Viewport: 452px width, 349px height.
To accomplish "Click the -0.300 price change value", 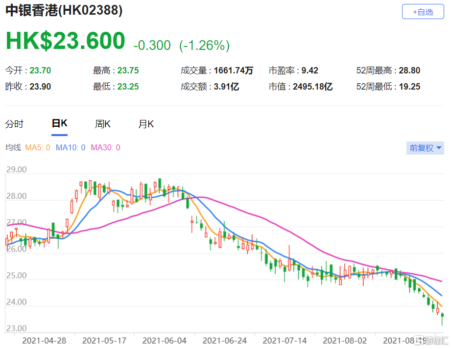I will [152, 46].
